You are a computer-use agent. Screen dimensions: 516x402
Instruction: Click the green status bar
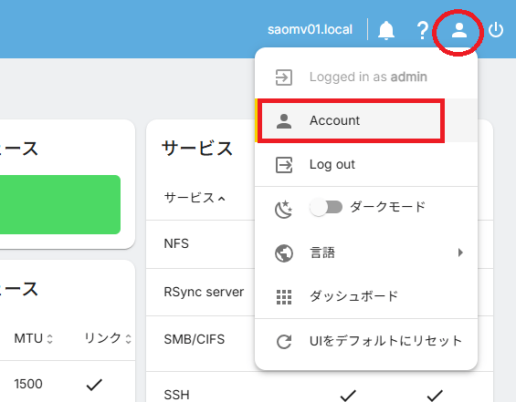click(x=60, y=204)
